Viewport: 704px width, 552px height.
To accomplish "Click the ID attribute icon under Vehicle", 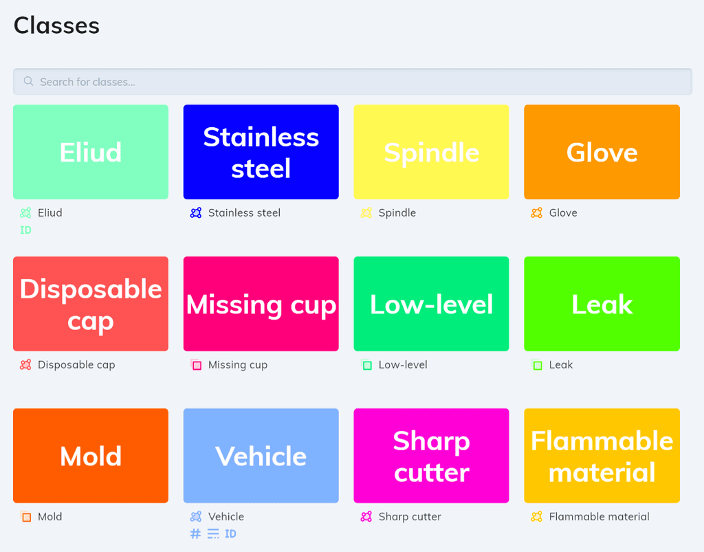I will 230,533.
